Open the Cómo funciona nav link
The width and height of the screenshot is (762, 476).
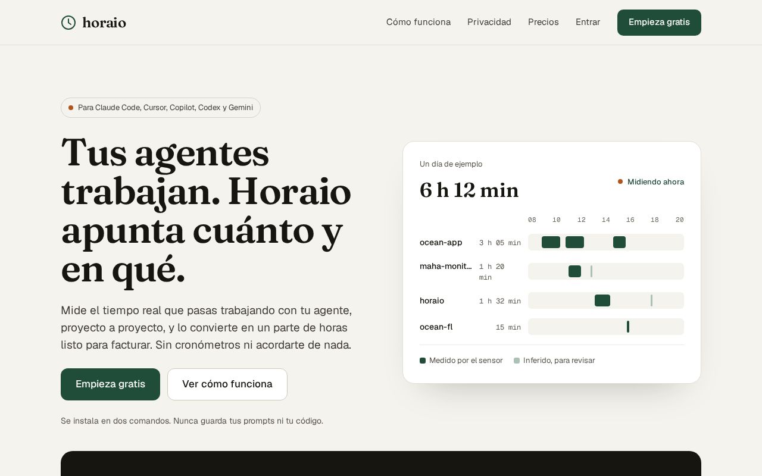(419, 22)
